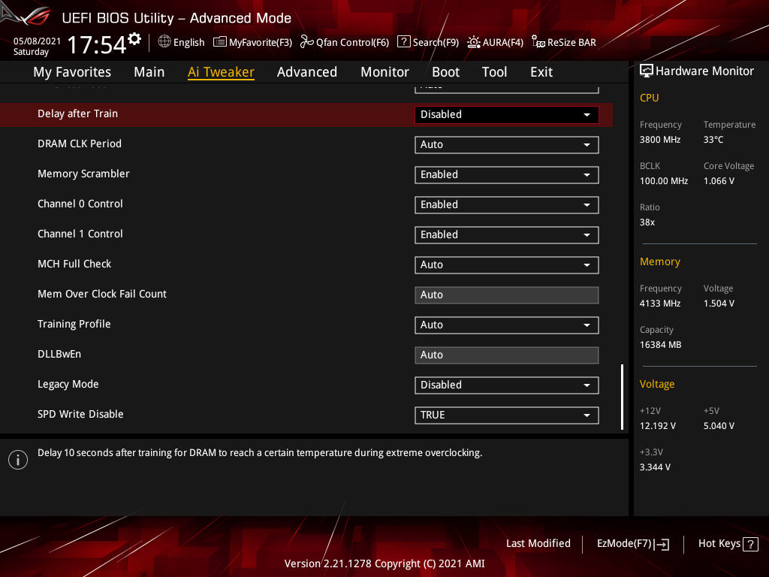769x577 pixels.
Task: Click the 17:54 clock display
Action: [x=97, y=45]
